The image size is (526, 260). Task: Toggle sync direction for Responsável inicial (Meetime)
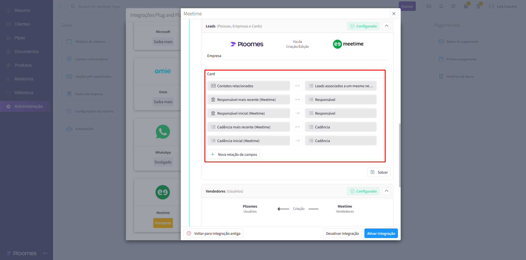[x=297, y=113]
